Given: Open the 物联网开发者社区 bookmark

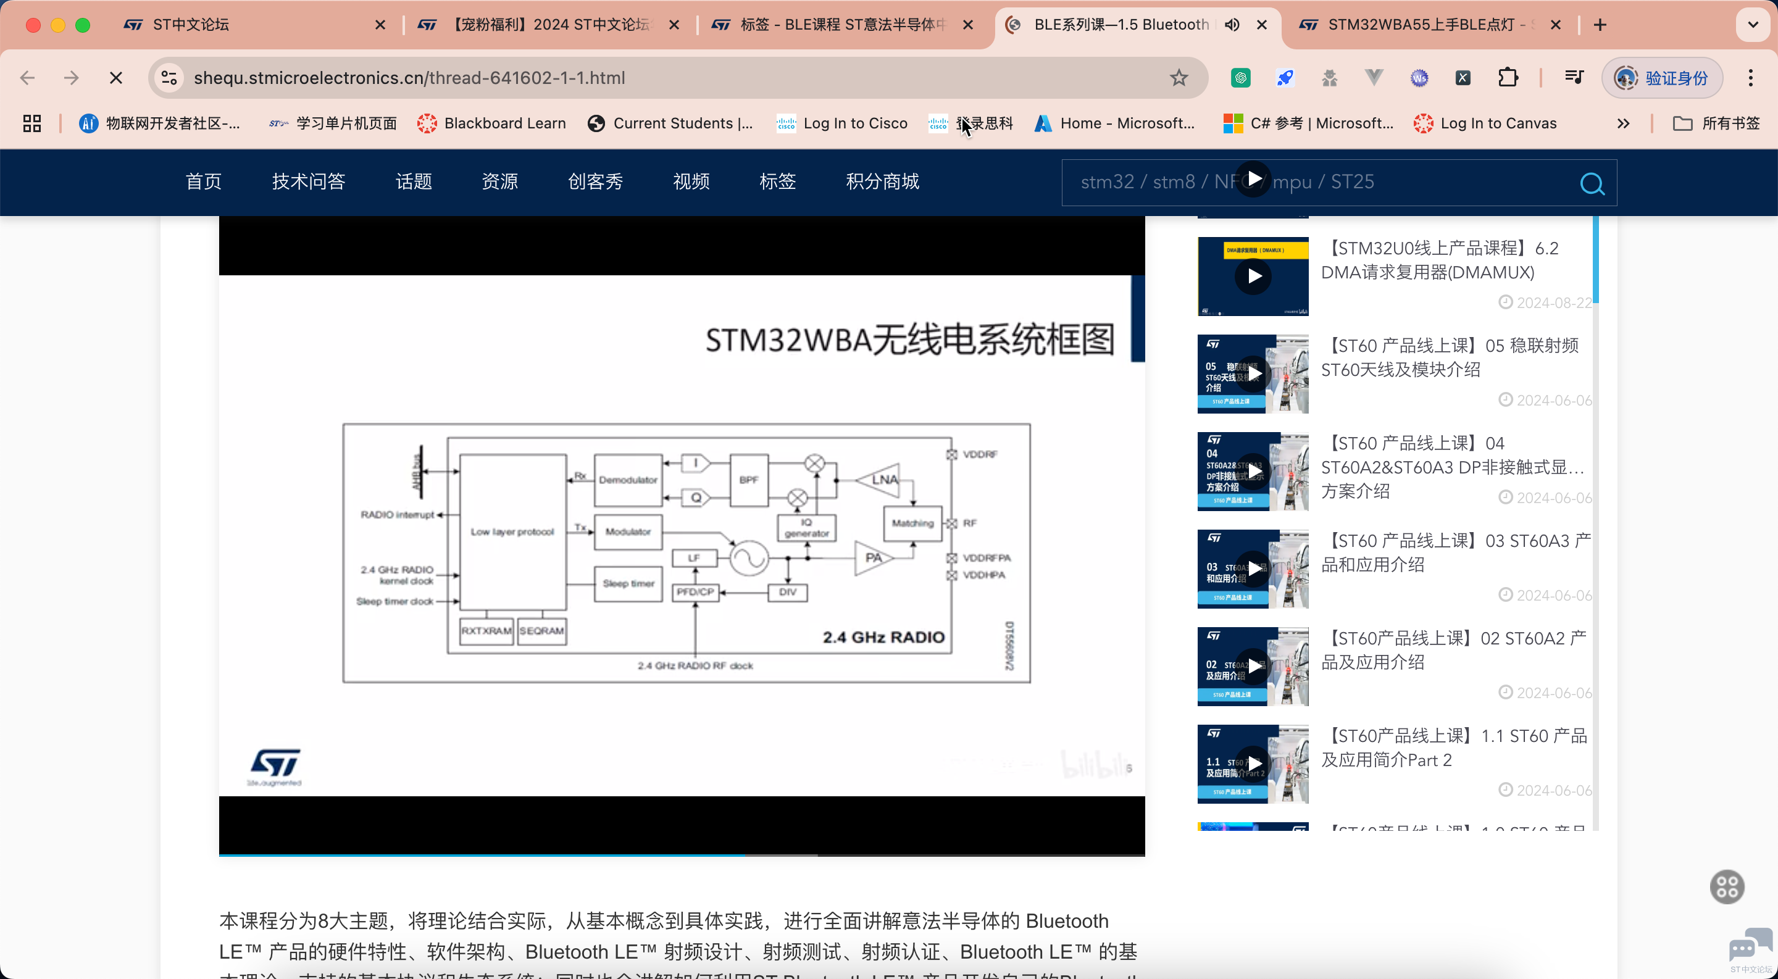Looking at the screenshot, I should (160, 123).
